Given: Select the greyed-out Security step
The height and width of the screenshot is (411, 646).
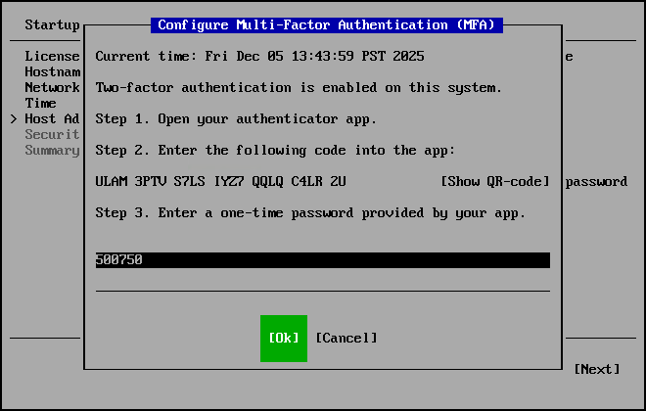Looking at the screenshot, I should pyautogui.click(x=52, y=134).
